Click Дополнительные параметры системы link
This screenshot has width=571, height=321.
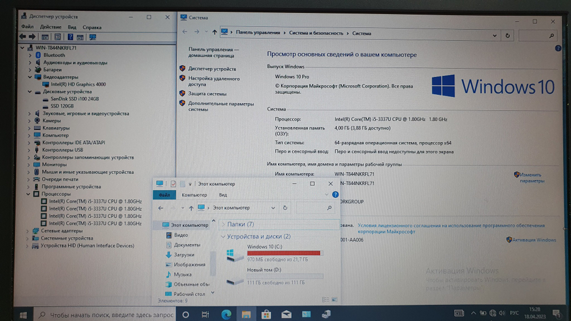[x=220, y=107]
